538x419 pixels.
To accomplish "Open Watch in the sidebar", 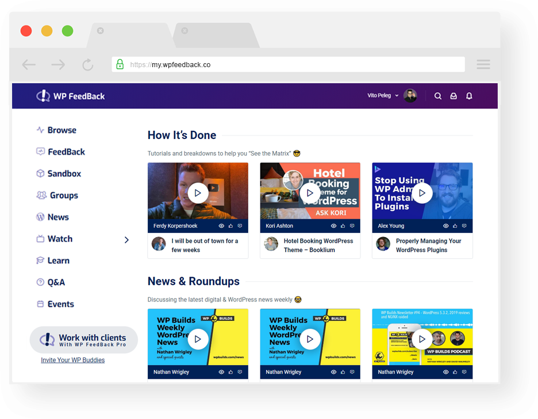I will pos(55,239).
